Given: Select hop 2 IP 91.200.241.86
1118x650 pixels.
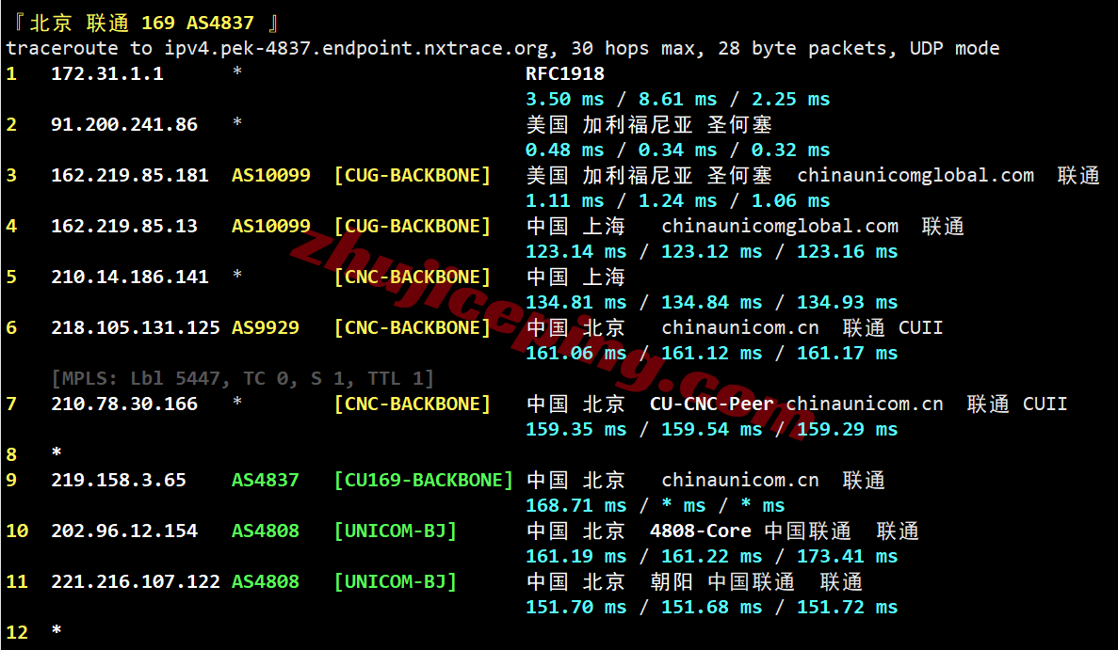Looking at the screenshot, I should [x=124, y=124].
